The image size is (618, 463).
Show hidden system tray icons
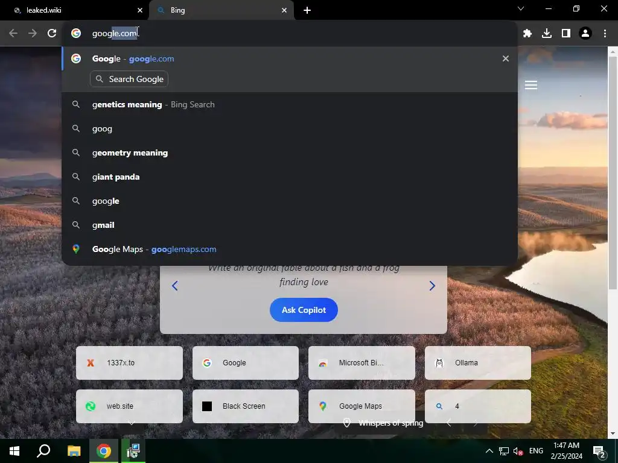(x=489, y=451)
